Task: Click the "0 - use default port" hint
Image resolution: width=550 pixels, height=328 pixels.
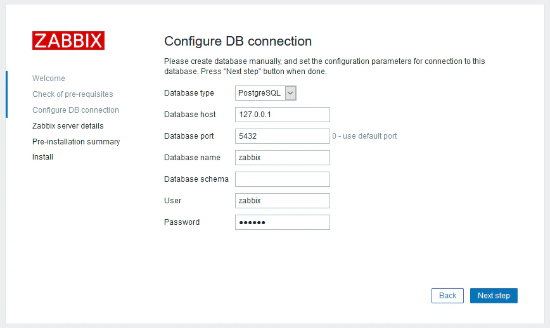Action: point(364,136)
